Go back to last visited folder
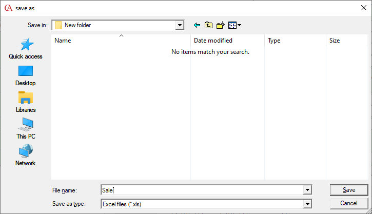This screenshot has width=372, height=214. (x=197, y=25)
